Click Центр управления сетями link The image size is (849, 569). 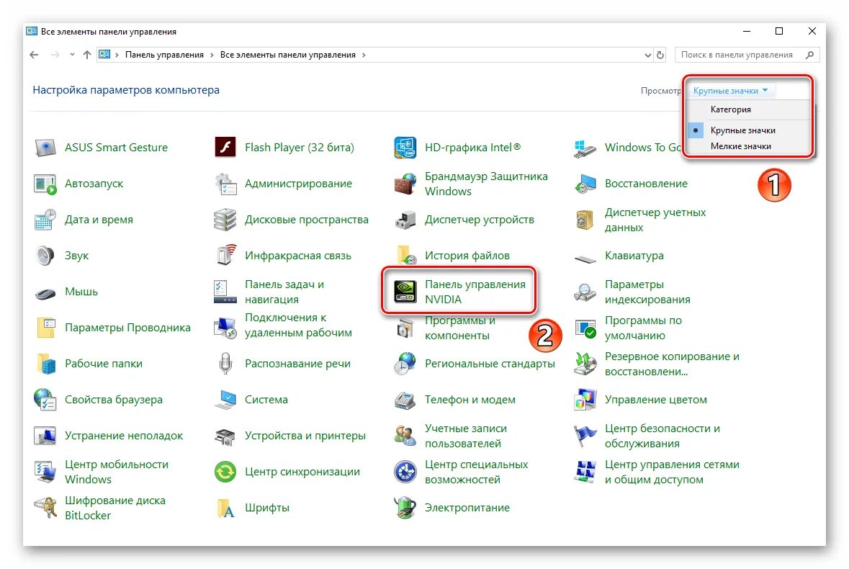point(672,472)
